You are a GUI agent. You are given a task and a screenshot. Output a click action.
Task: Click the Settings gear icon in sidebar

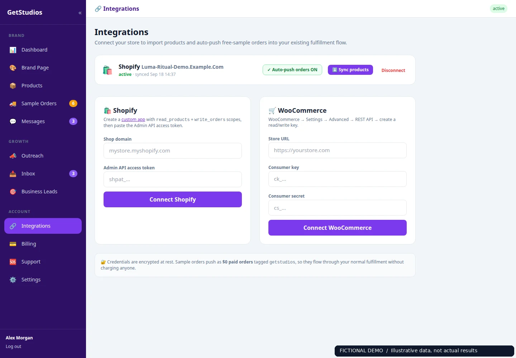pos(13,280)
